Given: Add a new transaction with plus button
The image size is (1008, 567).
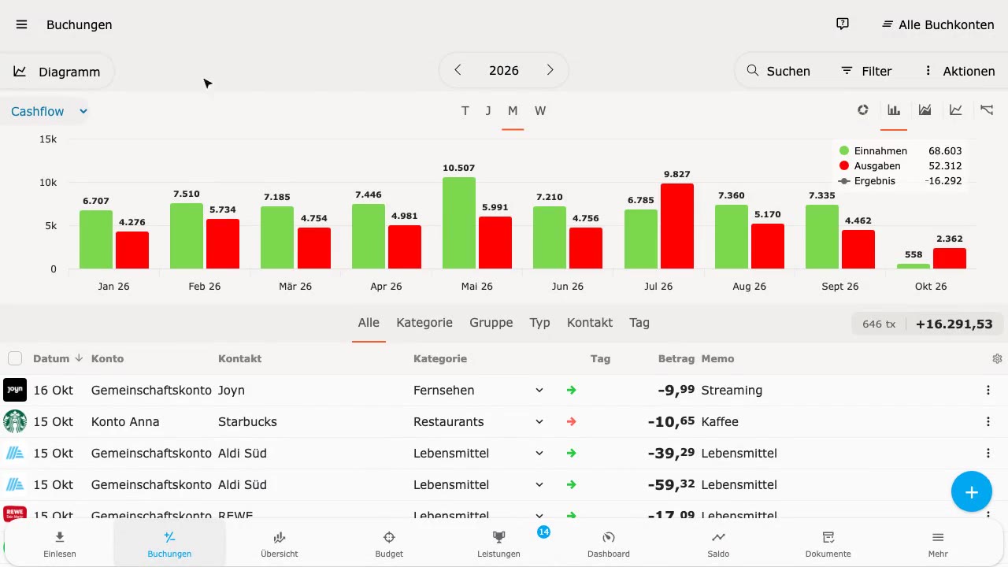Looking at the screenshot, I should (x=972, y=492).
